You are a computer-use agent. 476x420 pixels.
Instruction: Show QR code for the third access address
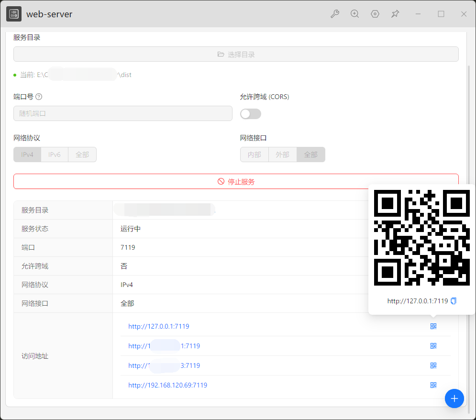click(x=433, y=365)
